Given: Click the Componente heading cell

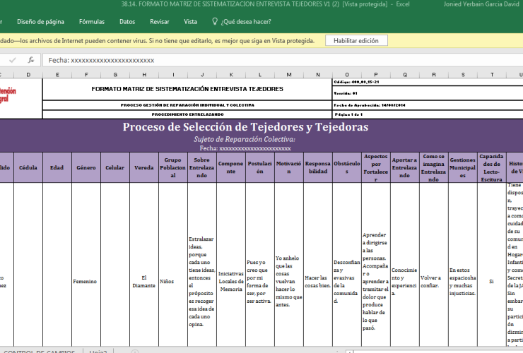Looking at the screenshot, I should 231,167.
